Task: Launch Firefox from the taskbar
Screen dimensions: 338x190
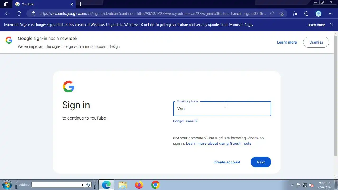Action: pyautogui.click(x=139, y=185)
